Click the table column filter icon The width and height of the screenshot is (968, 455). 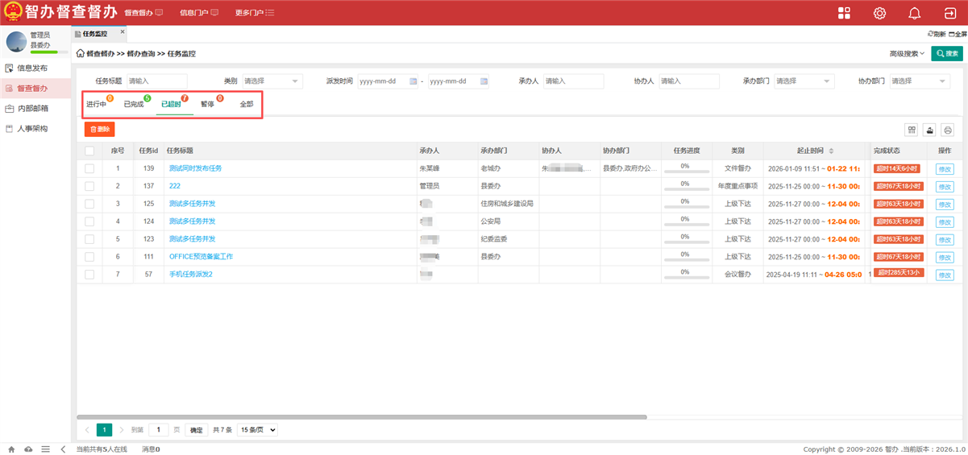912,130
